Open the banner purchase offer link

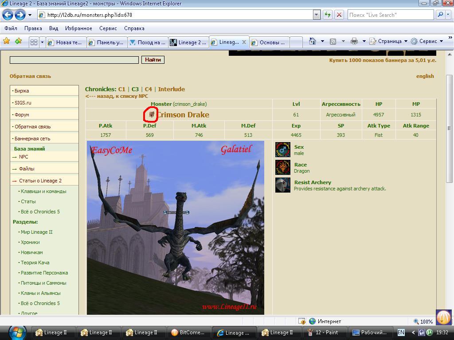[x=383, y=60]
